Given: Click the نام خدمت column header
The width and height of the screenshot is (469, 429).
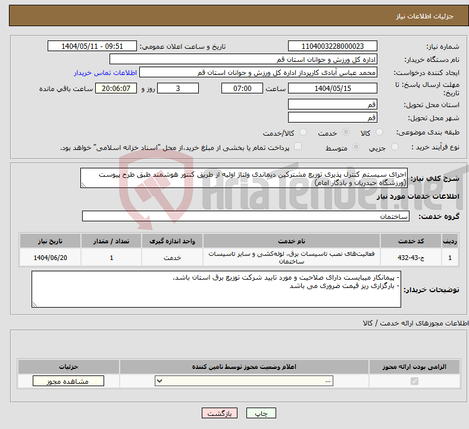Looking at the screenshot, I should pyautogui.click(x=292, y=241).
